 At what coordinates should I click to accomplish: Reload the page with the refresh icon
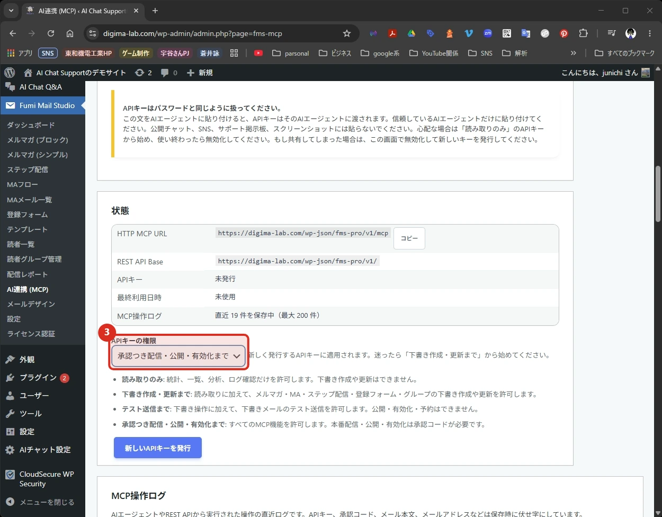coord(51,33)
